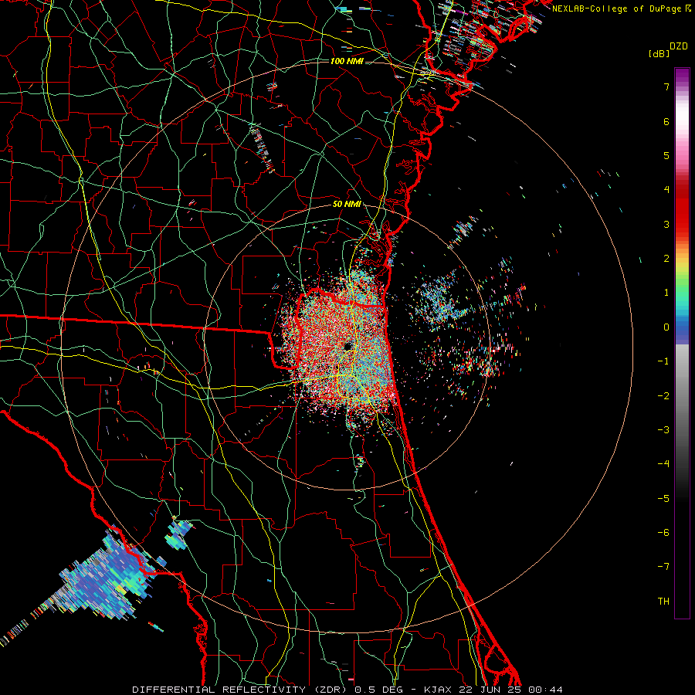The image size is (695, 695).
Task: Click the large blue echo cluster in southwest
Action: (x=109, y=576)
